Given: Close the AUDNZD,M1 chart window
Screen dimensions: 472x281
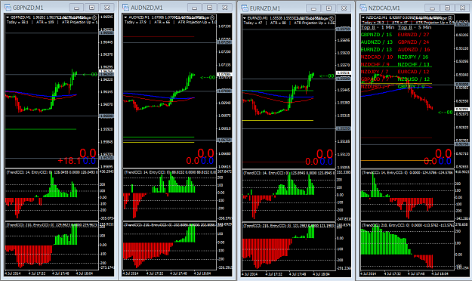Looking at the screenshot, I should coord(225,8).
